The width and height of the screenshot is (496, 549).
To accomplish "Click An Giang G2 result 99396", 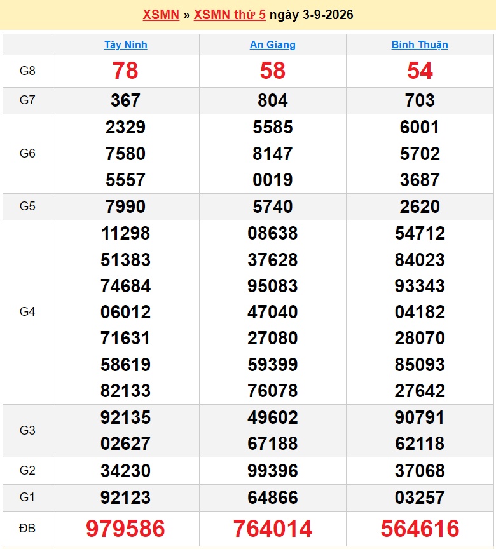I will [x=273, y=471].
